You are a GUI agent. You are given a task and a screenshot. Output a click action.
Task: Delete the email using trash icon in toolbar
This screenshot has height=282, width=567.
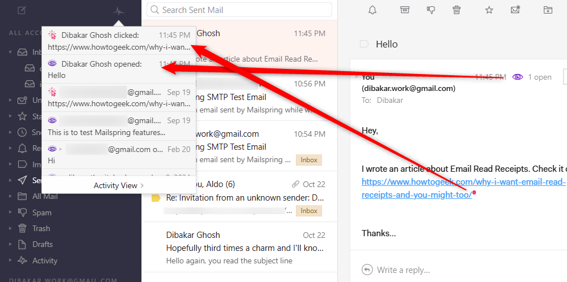click(456, 10)
